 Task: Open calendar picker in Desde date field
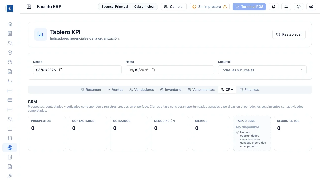[61, 70]
